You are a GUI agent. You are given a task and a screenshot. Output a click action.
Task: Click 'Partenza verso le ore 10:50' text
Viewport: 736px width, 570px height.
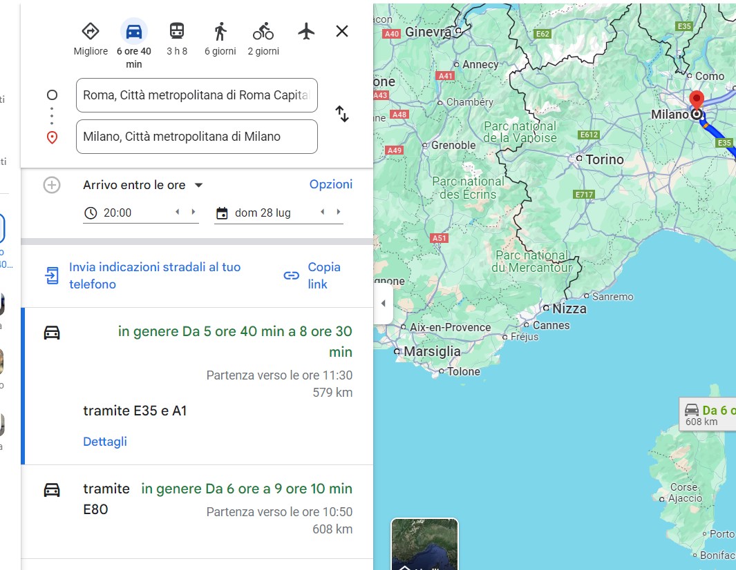(x=279, y=512)
